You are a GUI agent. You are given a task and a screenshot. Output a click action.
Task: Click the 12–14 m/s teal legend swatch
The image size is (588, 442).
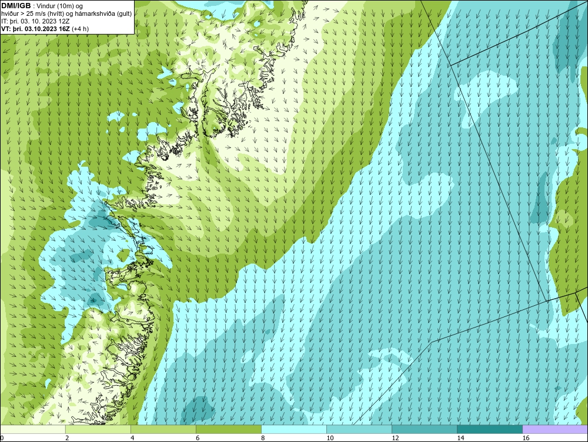425,429
